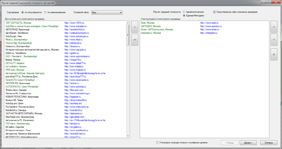Screen dimensions: 282x149
Task: Open link http://www.zap-part.ru
Action: [75, 50]
